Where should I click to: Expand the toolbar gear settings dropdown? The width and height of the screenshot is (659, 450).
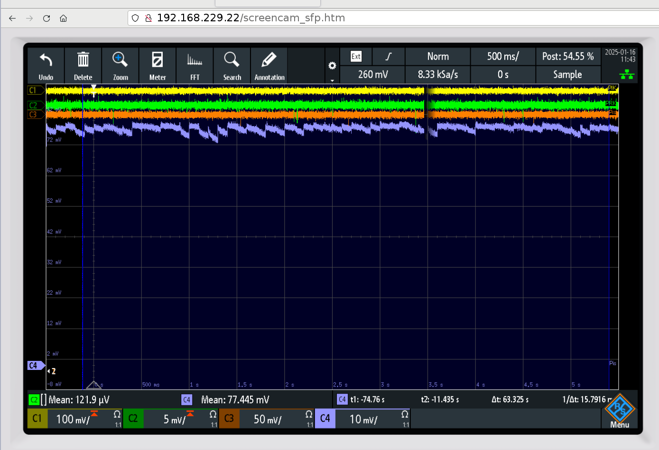pyautogui.click(x=332, y=66)
